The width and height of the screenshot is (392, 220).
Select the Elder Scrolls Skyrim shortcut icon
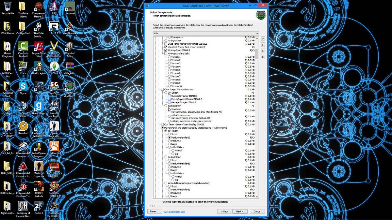point(39,30)
